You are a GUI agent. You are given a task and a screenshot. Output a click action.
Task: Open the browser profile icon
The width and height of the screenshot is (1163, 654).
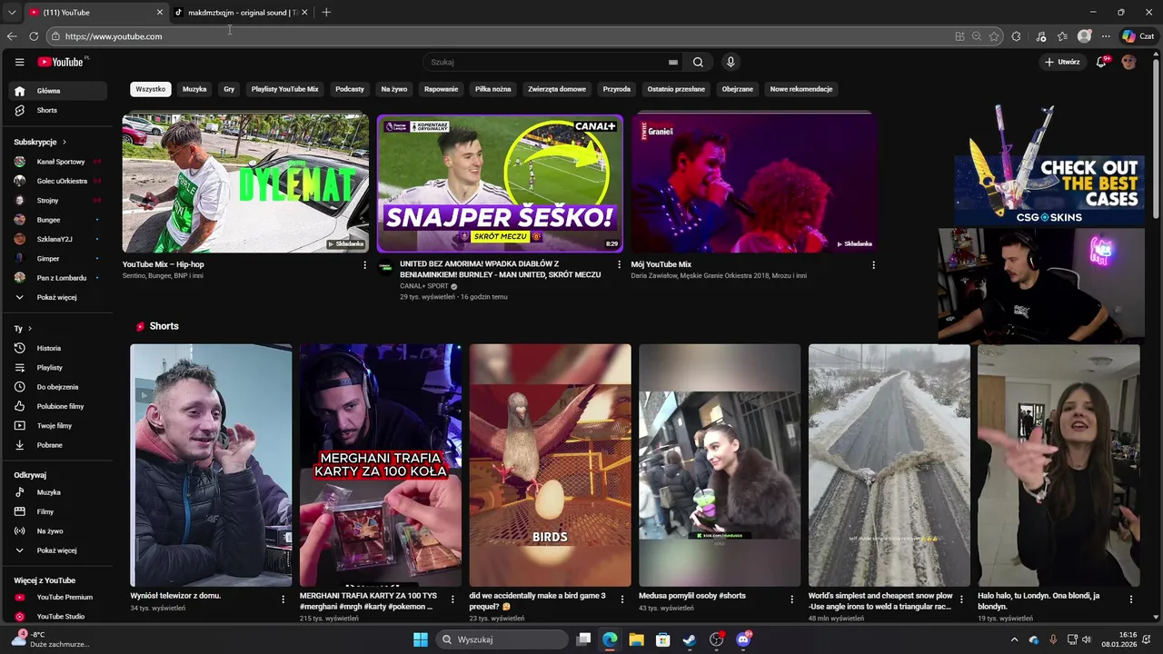[1084, 36]
